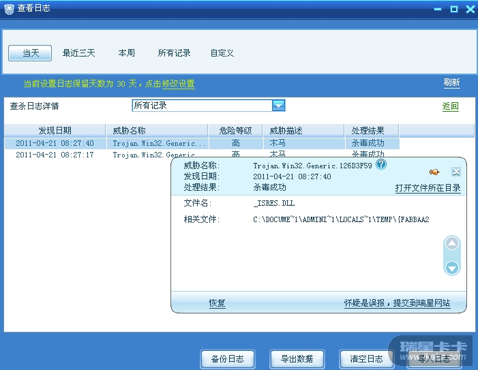This screenshot has height=370, width=478.
Task: Sort by 威胁名称 column header
Action: pyautogui.click(x=157, y=131)
